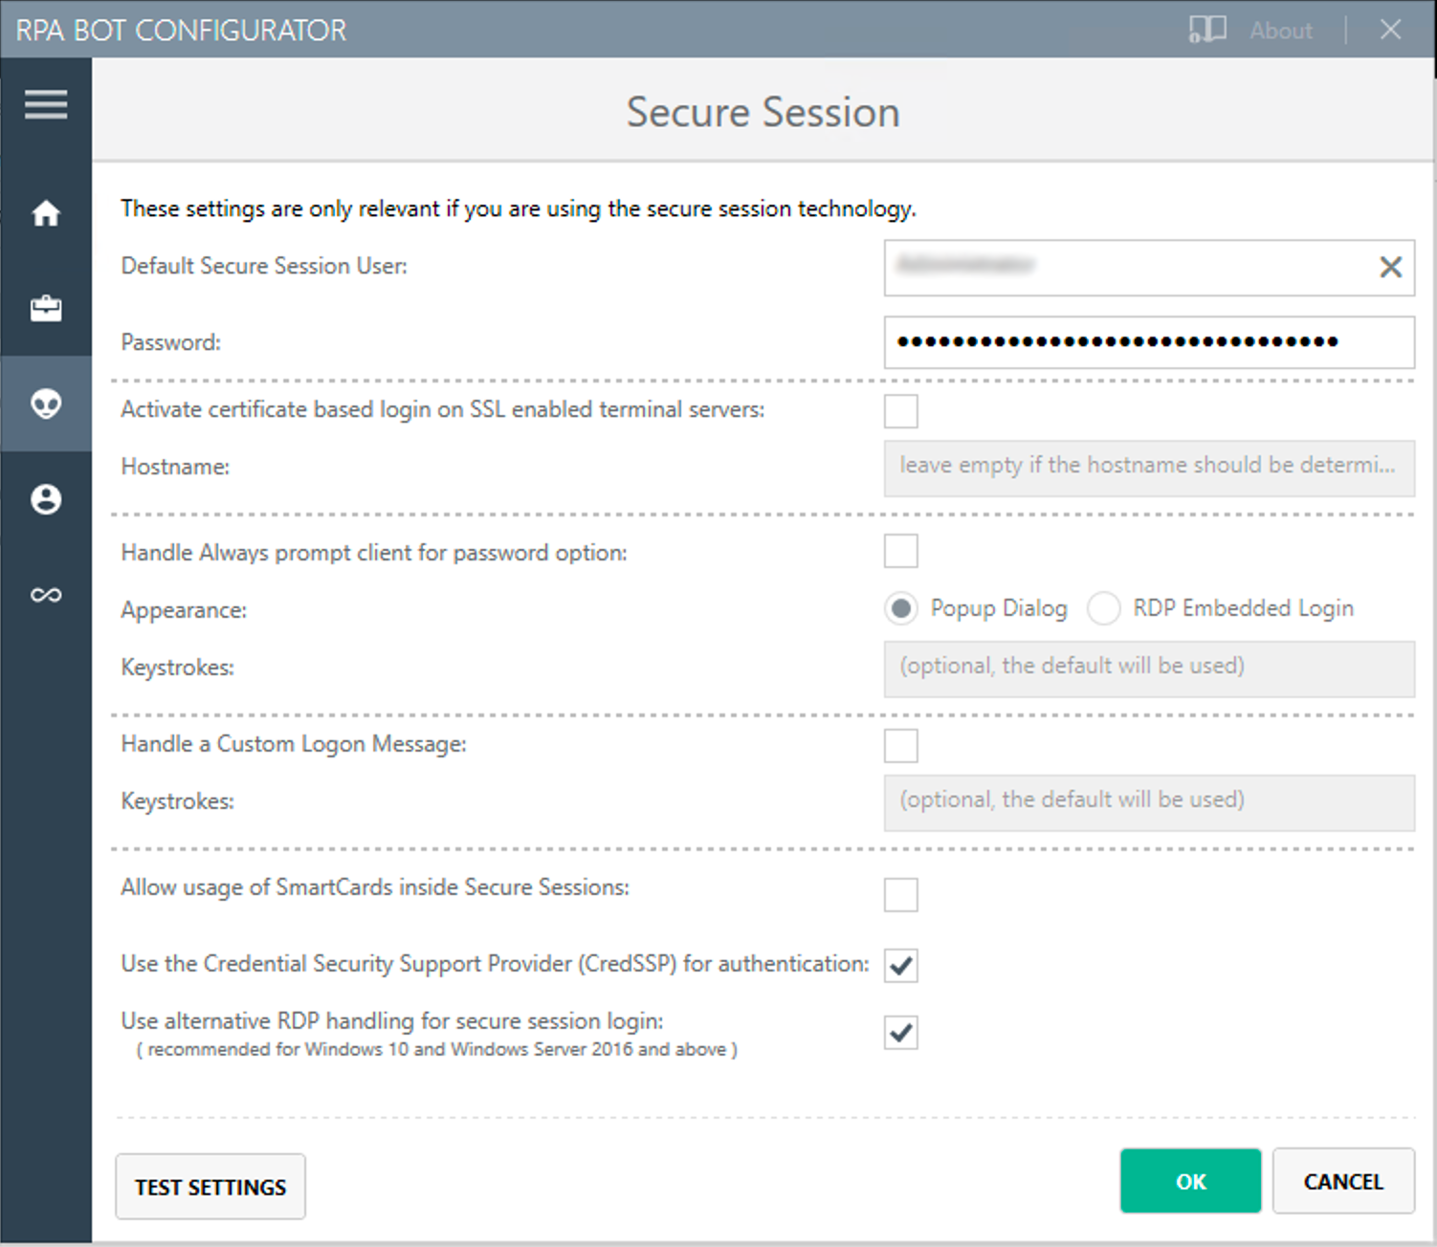This screenshot has width=1437, height=1247.
Task: Open the documentation book icon
Action: (1206, 30)
